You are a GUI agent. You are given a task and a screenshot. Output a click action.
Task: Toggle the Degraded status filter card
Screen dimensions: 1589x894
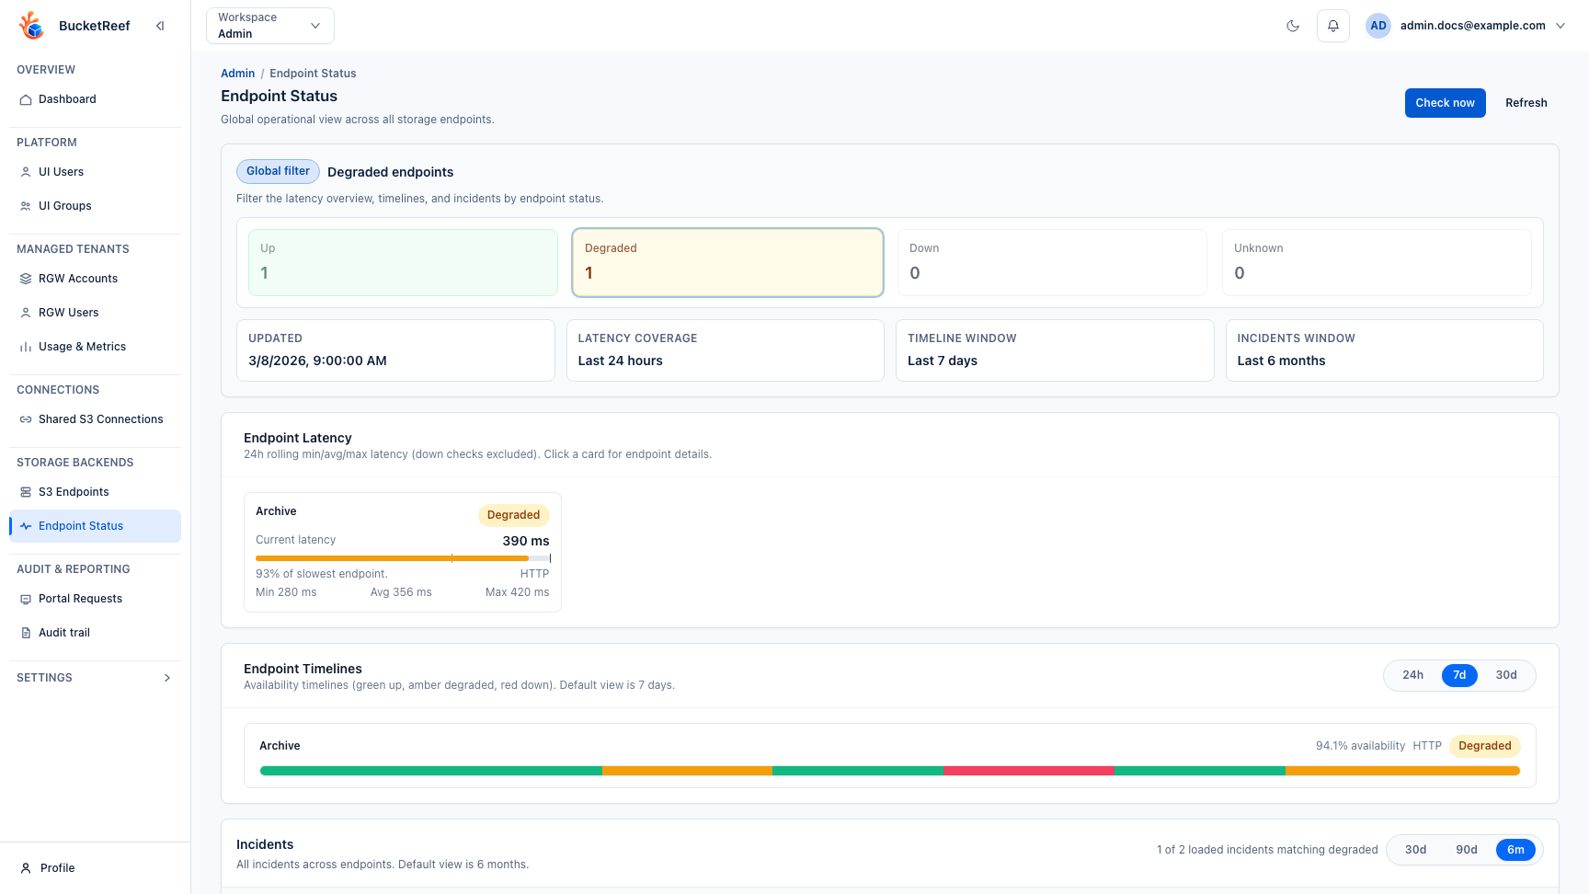(x=727, y=262)
